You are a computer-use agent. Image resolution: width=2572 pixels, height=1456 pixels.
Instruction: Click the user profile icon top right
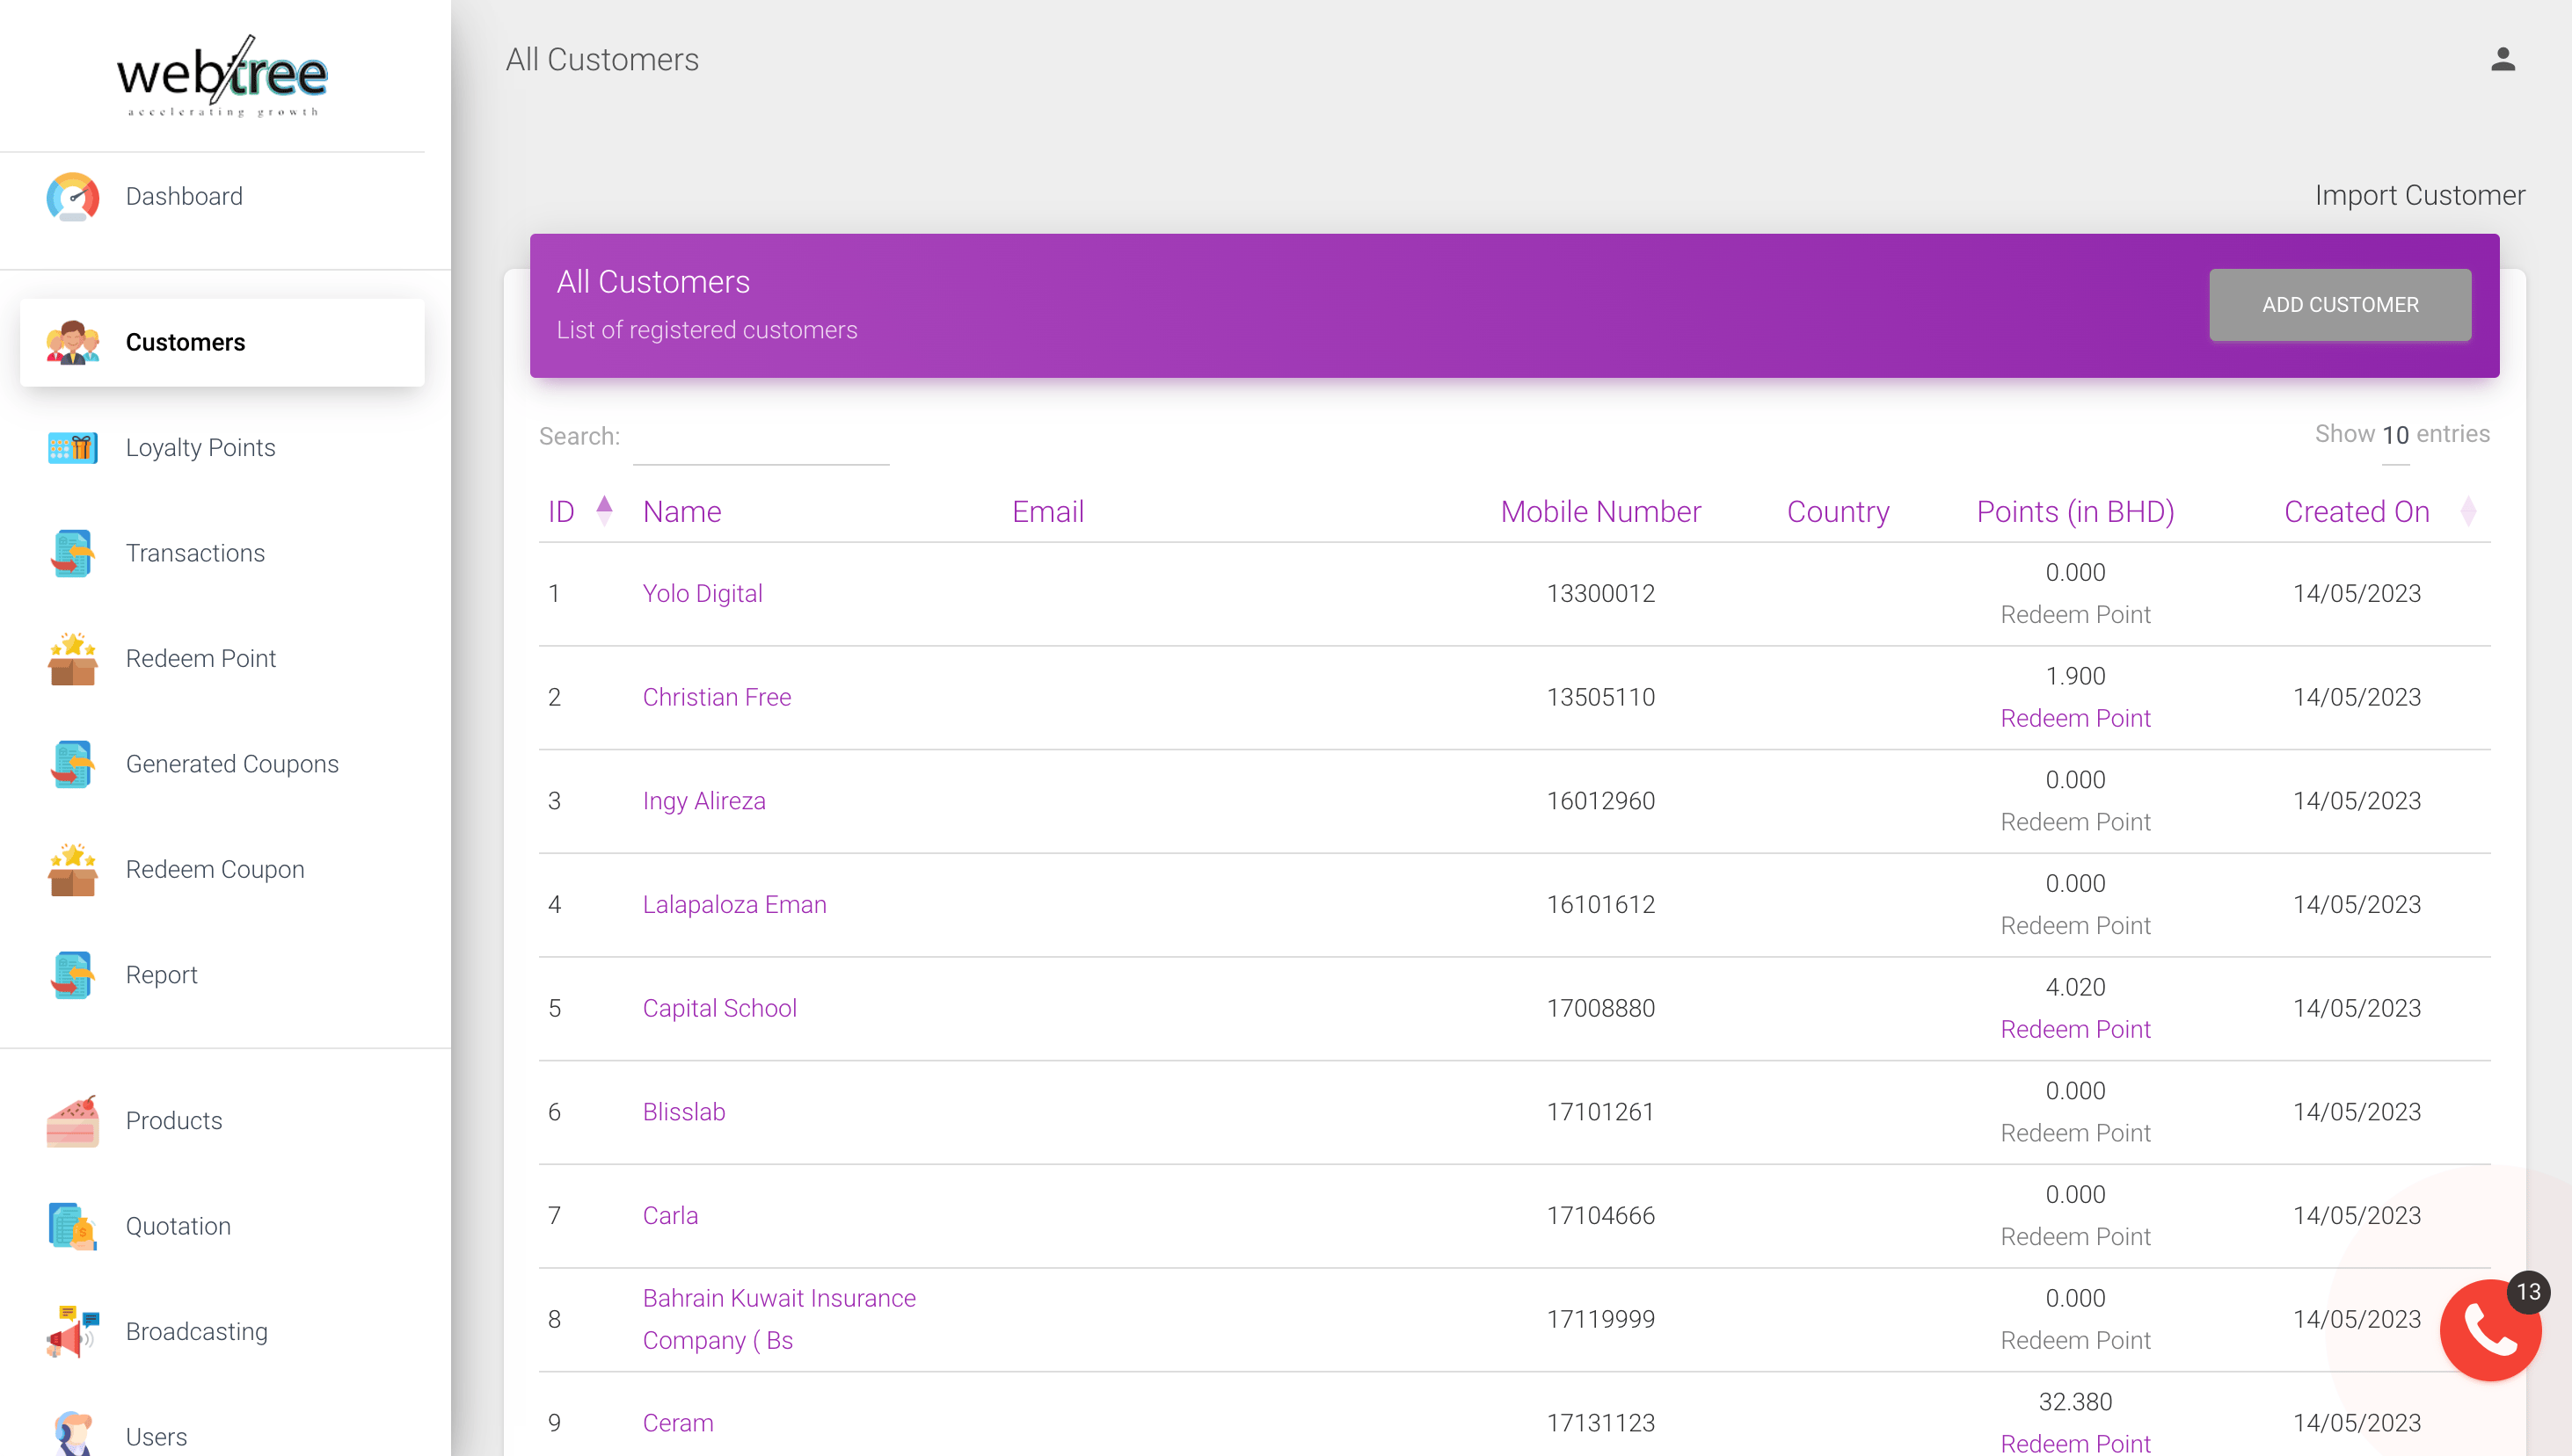click(x=2503, y=58)
